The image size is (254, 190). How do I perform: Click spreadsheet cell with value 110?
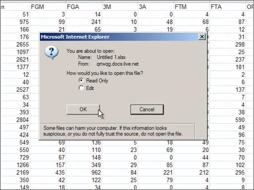coord(84,150)
